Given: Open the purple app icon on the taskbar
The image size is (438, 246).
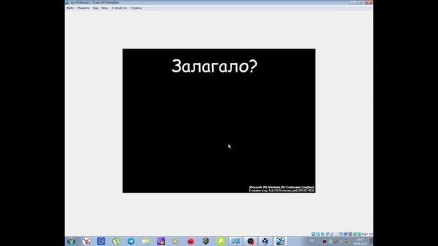Looking at the screenshot, I should coord(161,241).
